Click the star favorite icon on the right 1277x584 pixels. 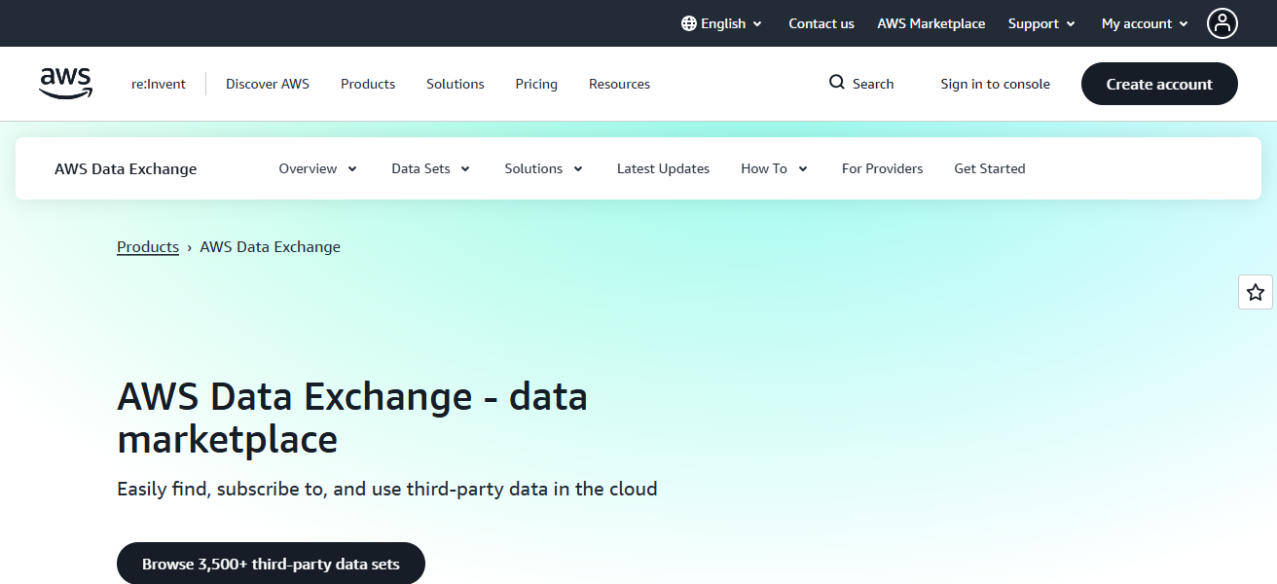pos(1255,292)
